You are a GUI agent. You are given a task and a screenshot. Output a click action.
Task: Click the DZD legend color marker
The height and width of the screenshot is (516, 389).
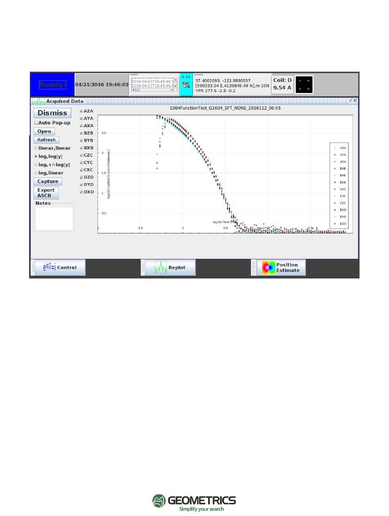coord(334,224)
